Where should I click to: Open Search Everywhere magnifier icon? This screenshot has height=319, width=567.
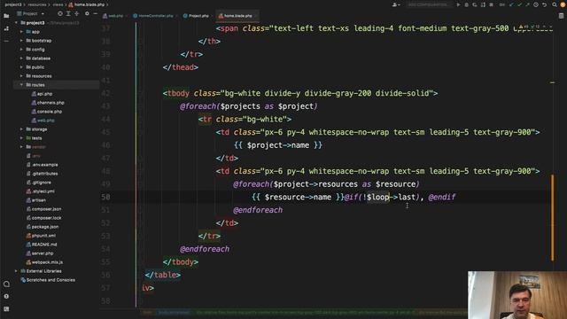[555, 4]
